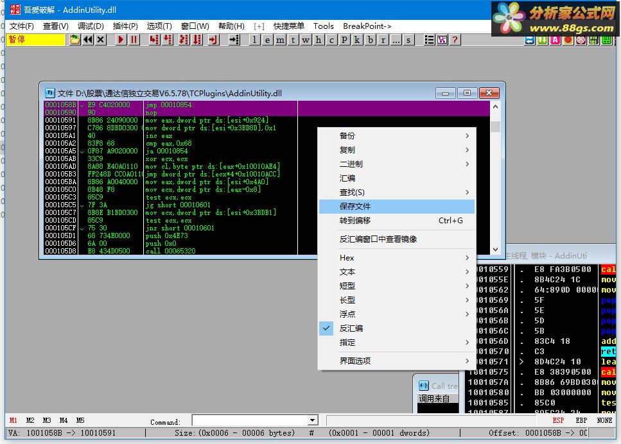Viewport: 621px width, 444px height.
Task: Click the file window scrollbar up arrow
Action: click(x=495, y=107)
